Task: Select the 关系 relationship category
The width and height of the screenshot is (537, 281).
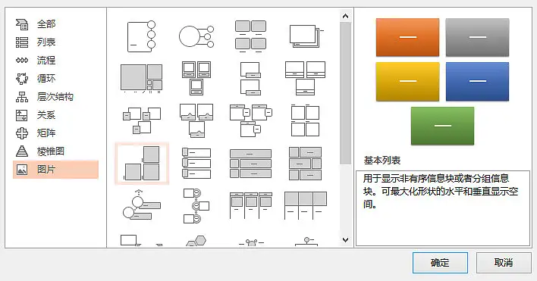Action: [x=46, y=115]
